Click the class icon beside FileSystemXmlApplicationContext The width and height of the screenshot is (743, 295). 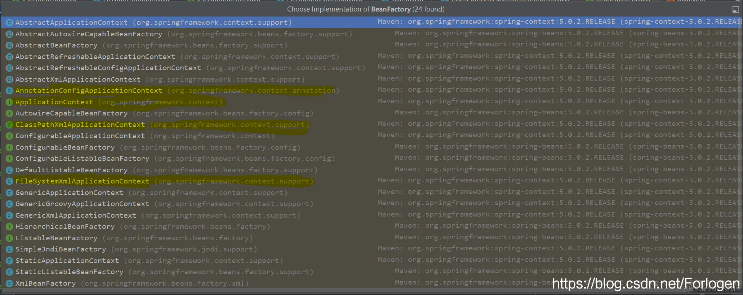pyautogui.click(x=9, y=181)
